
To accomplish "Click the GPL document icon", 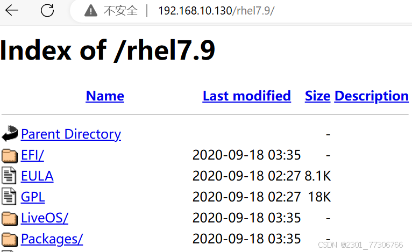I will click(9, 196).
